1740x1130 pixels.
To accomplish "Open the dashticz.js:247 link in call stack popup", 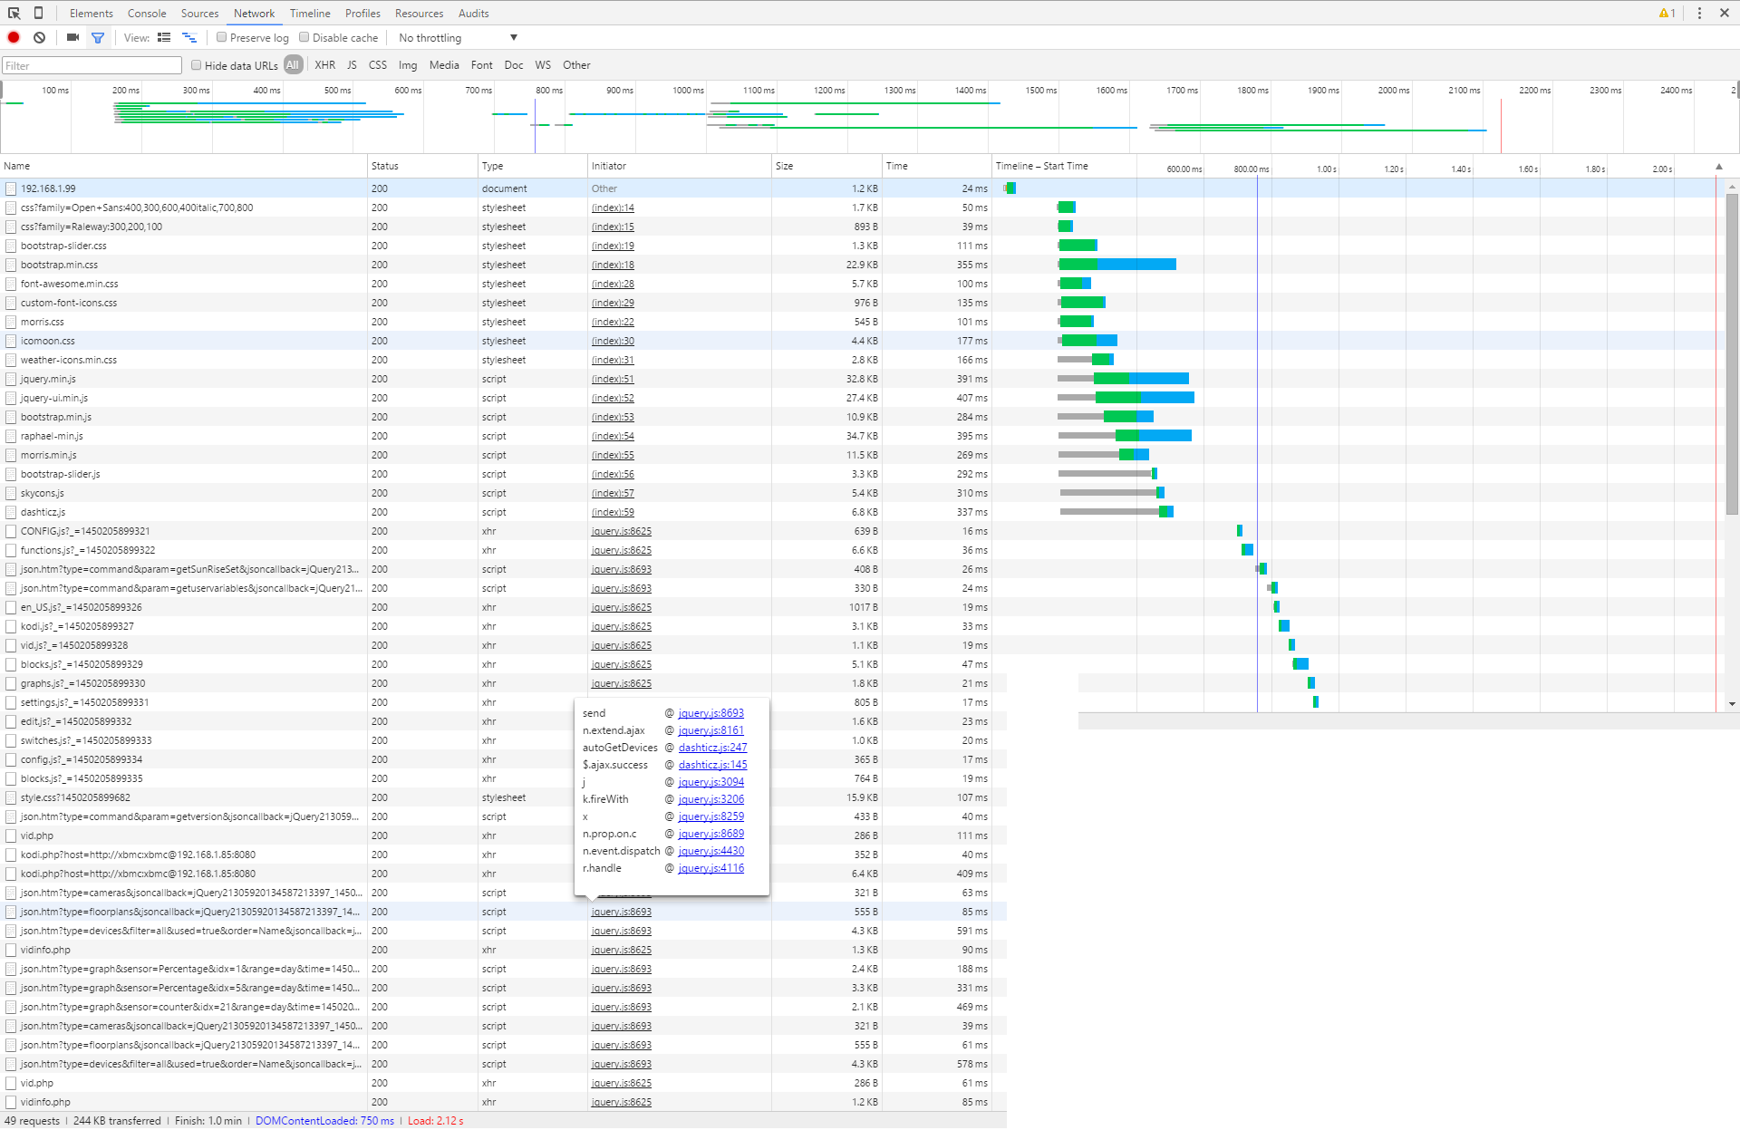I will [712, 748].
